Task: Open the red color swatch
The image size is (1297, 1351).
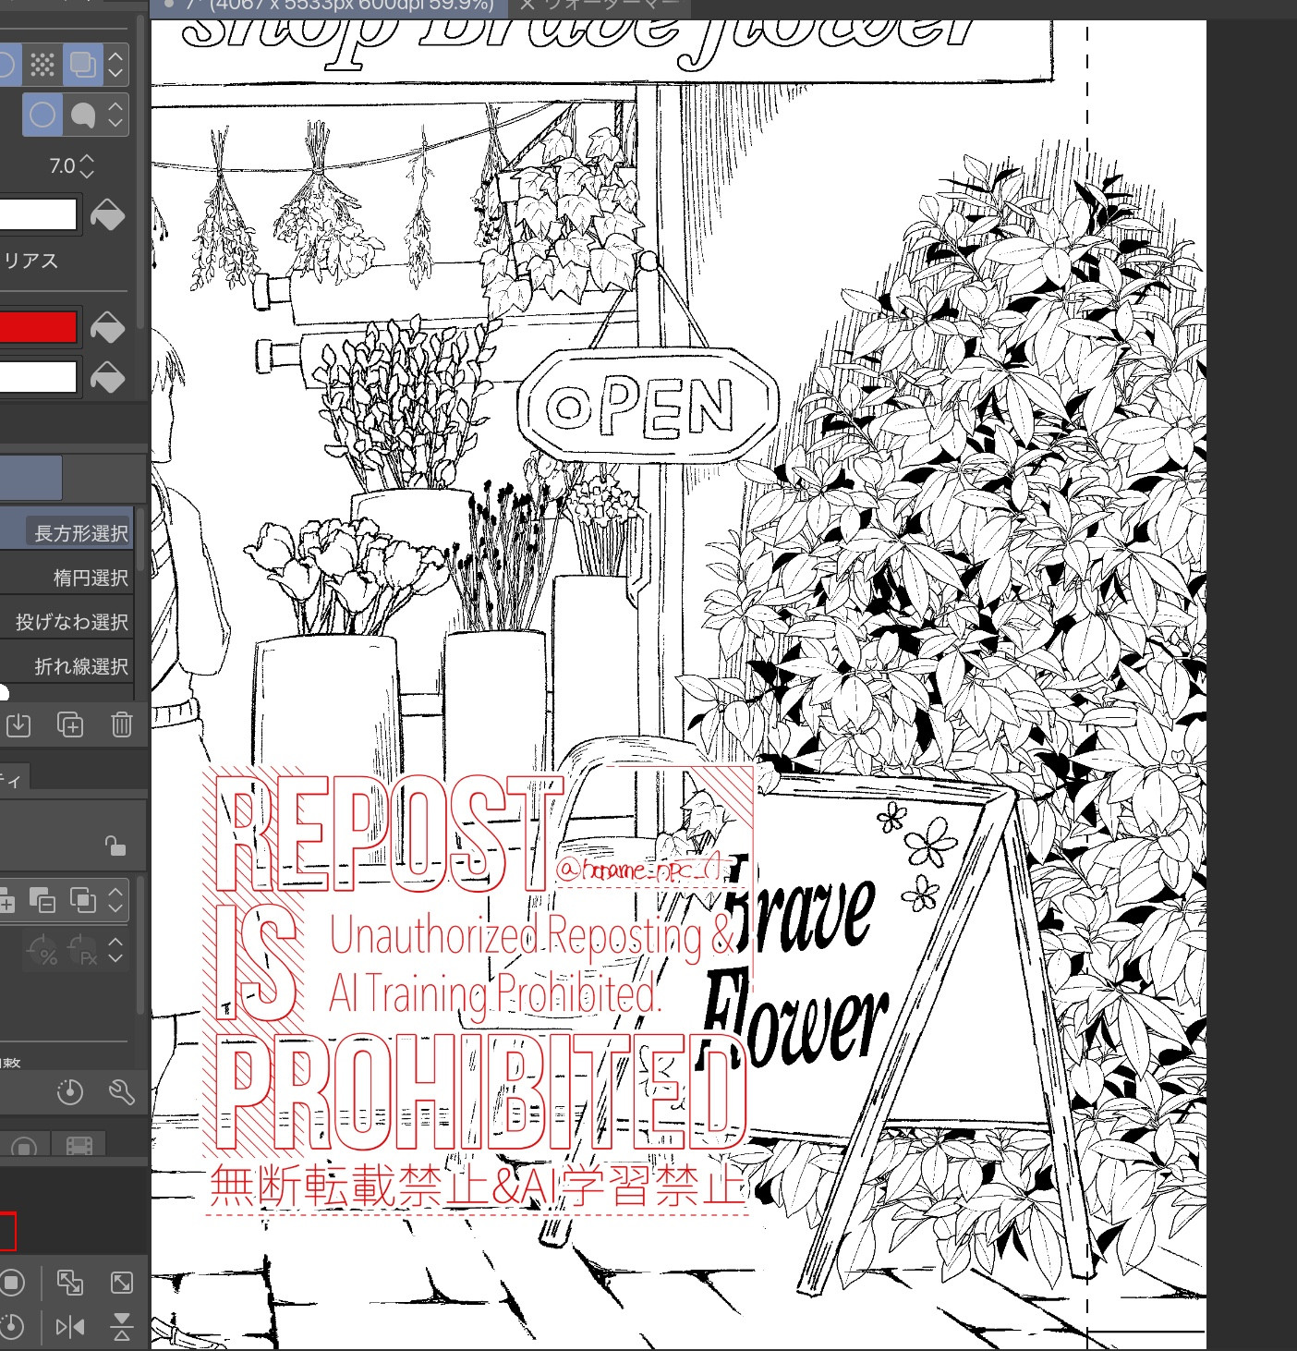Action: click(x=39, y=327)
